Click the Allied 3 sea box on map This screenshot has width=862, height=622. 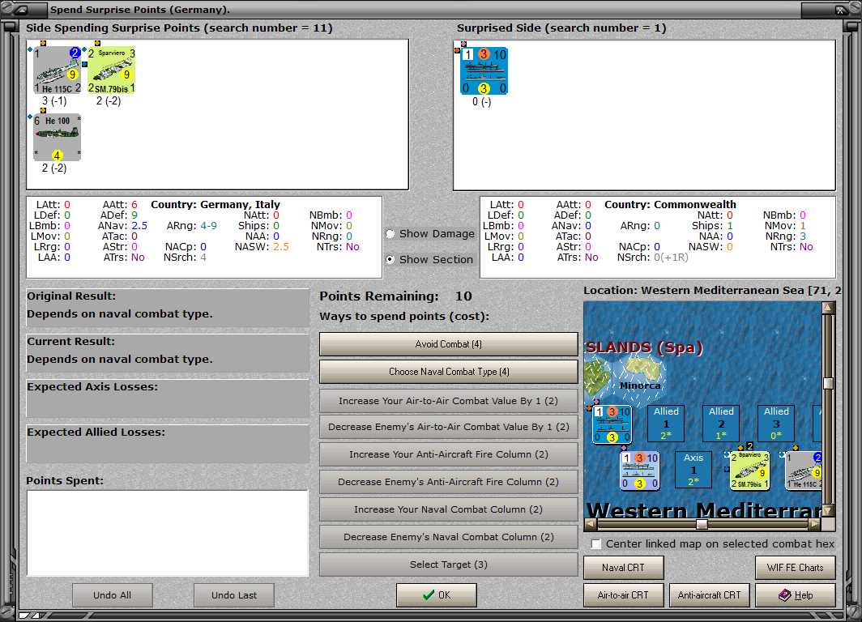pyautogui.click(x=775, y=423)
